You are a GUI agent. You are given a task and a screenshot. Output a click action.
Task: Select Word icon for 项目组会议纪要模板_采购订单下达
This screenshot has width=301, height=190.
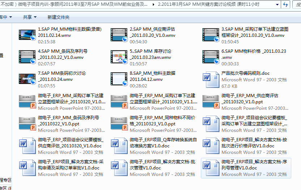tap(211, 124)
